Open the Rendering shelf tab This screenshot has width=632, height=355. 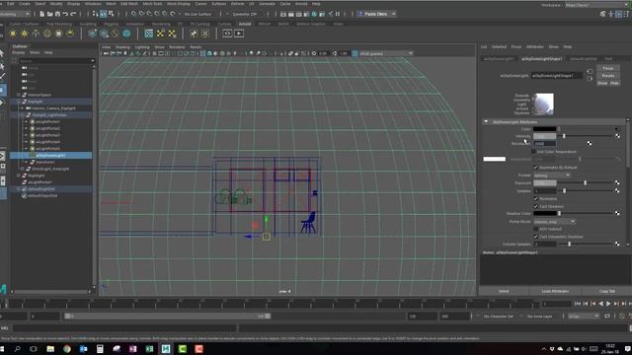tap(161, 24)
